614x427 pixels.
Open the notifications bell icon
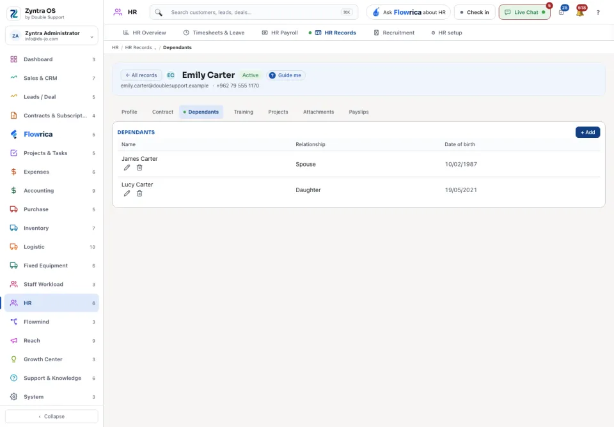pos(580,12)
